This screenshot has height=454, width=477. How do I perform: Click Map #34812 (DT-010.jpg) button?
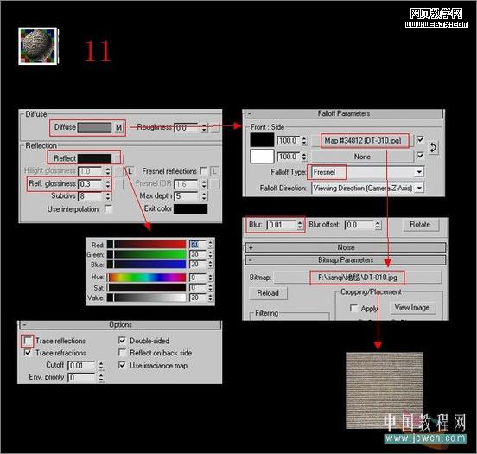pos(363,141)
